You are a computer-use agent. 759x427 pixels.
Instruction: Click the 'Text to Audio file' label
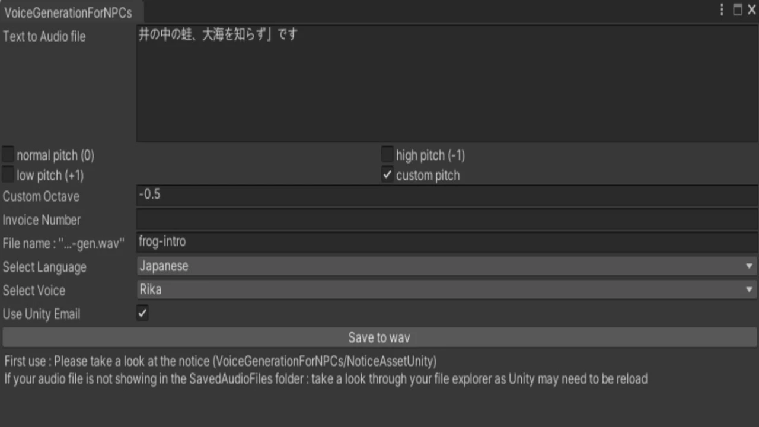(44, 36)
